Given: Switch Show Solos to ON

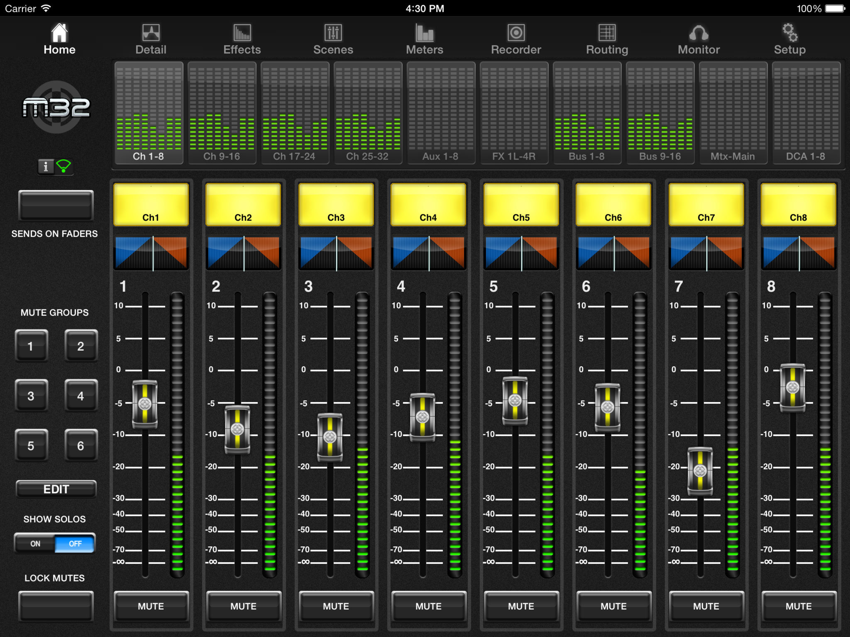Looking at the screenshot, I should tap(35, 543).
